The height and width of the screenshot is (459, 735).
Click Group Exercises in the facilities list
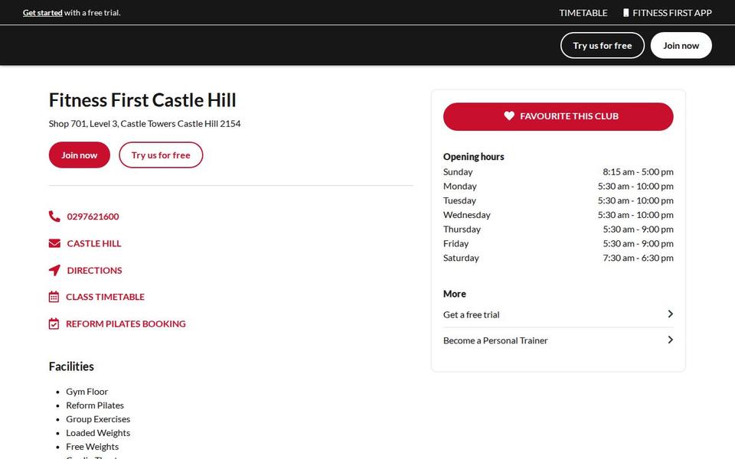(x=98, y=419)
